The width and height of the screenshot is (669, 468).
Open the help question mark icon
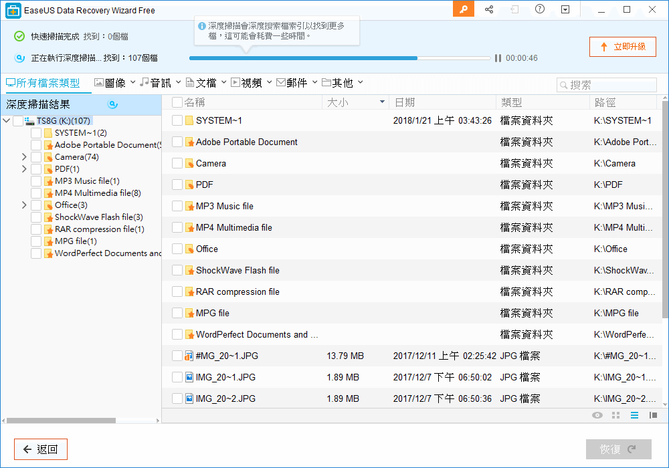click(x=540, y=9)
